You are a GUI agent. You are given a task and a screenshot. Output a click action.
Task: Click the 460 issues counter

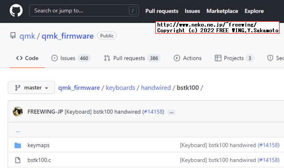click(84, 58)
